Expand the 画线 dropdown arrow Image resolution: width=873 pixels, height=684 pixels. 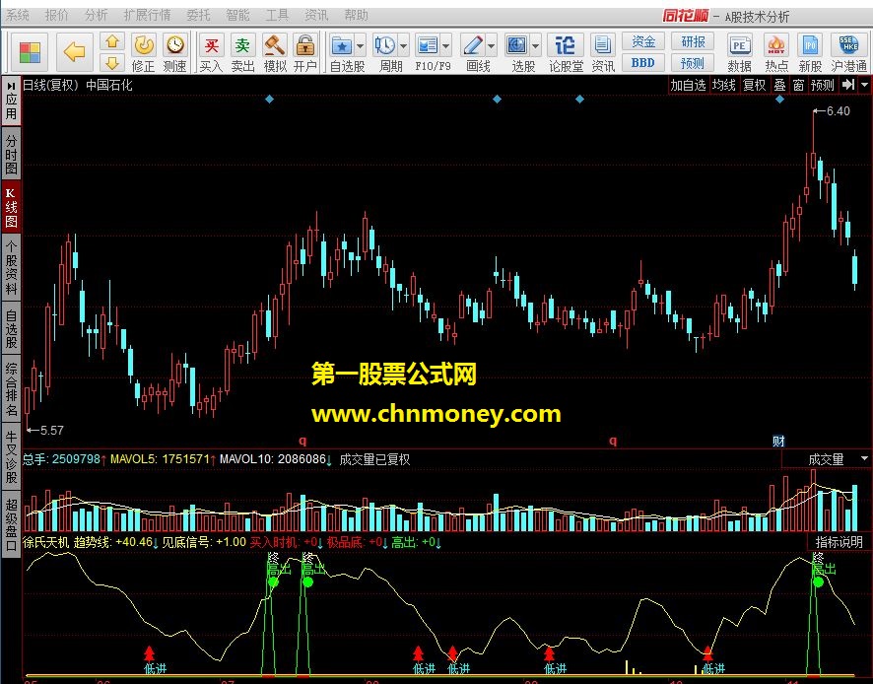491,46
